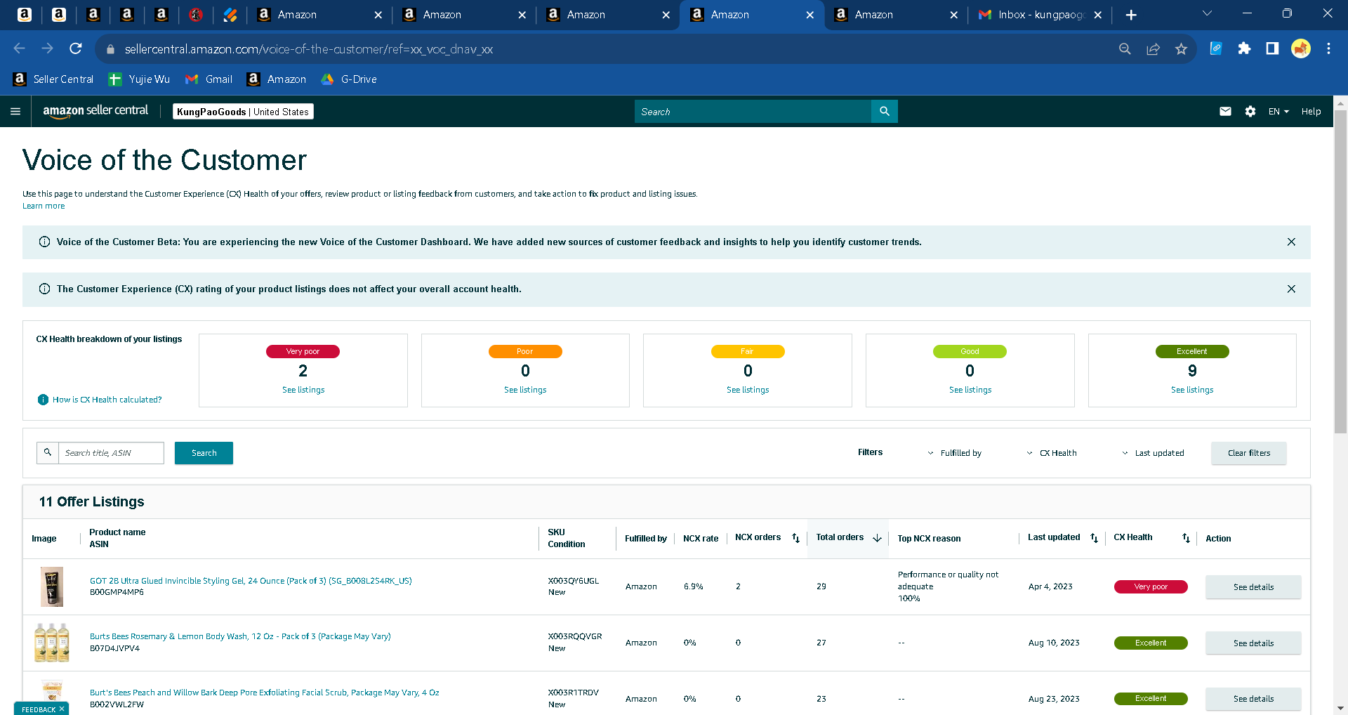Open GOT 2B Ultra Glued Styling Gel listing
The width and height of the screenshot is (1348, 715).
(x=251, y=581)
